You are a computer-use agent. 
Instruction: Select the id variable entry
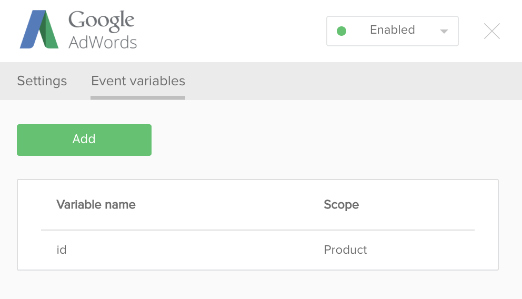click(62, 250)
